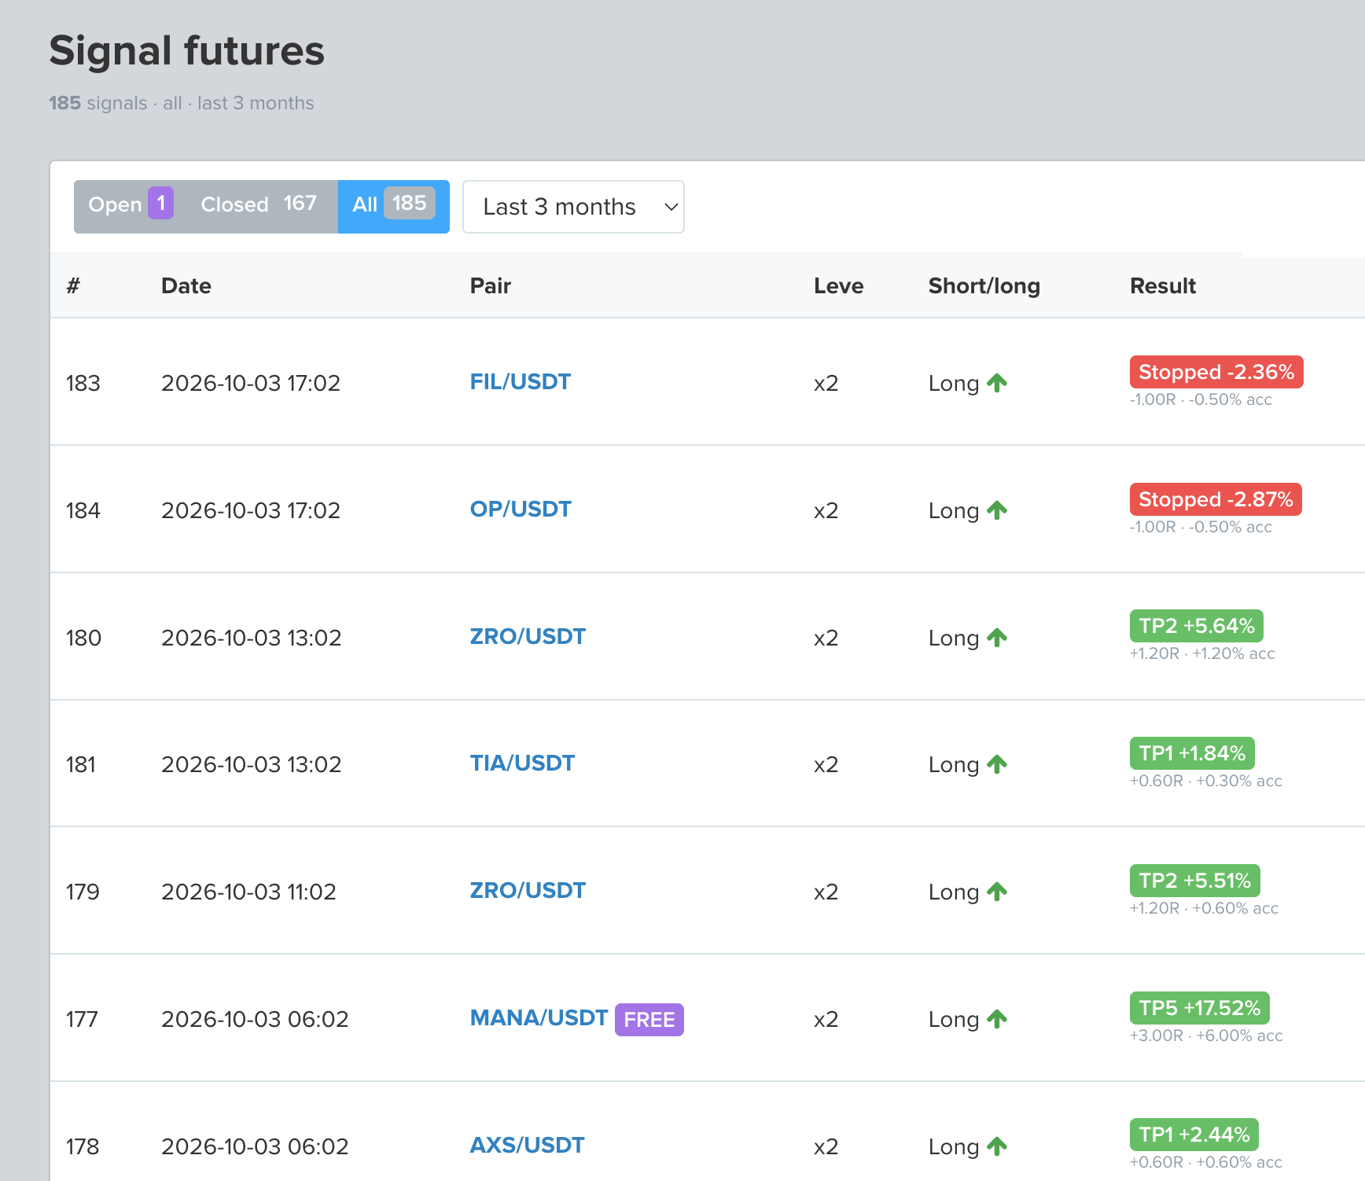Click signal number 177
The width and height of the screenshot is (1365, 1181).
coord(82,1019)
